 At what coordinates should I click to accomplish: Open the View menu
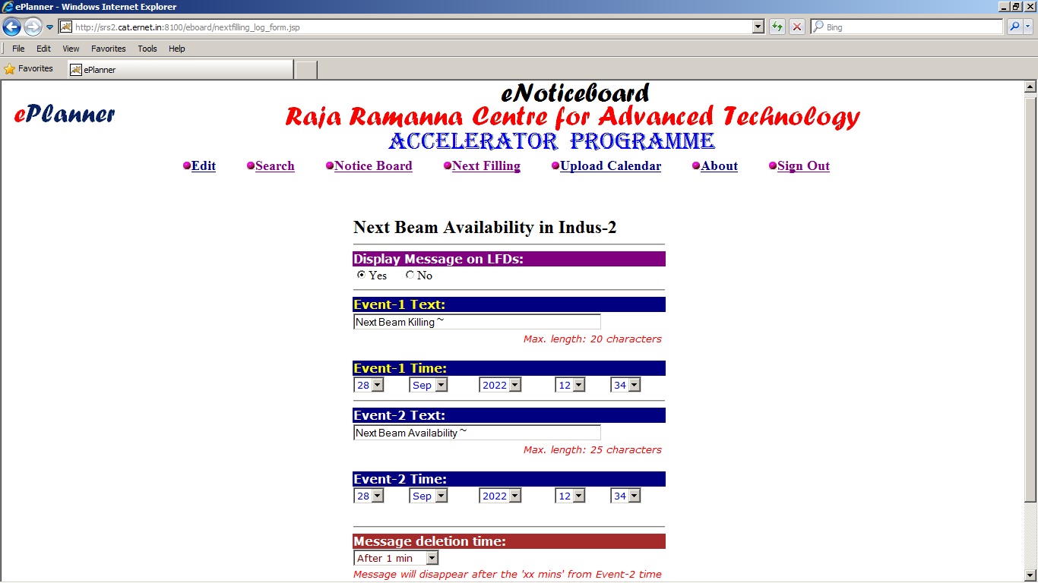pyautogui.click(x=71, y=49)
